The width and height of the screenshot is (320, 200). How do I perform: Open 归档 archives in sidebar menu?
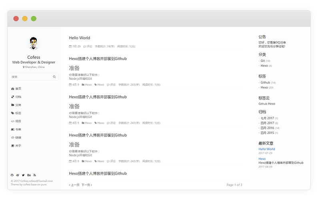[18, 97]
